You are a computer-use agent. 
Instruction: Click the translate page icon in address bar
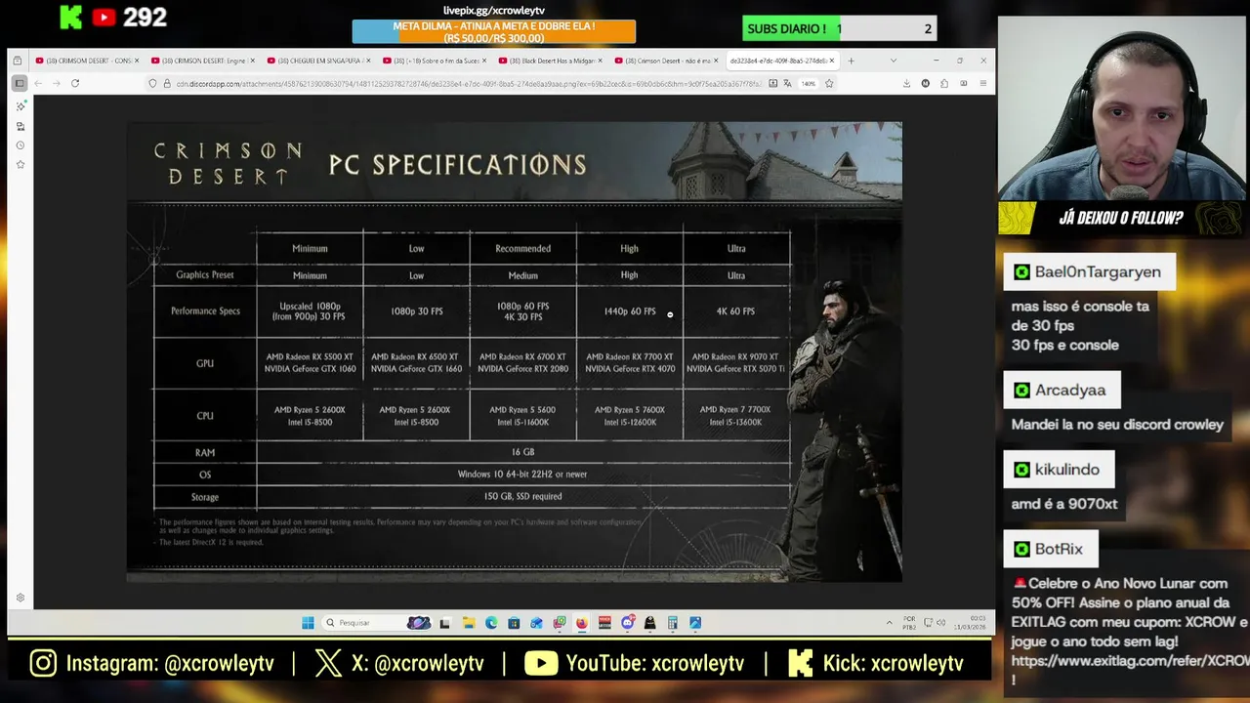787,83
